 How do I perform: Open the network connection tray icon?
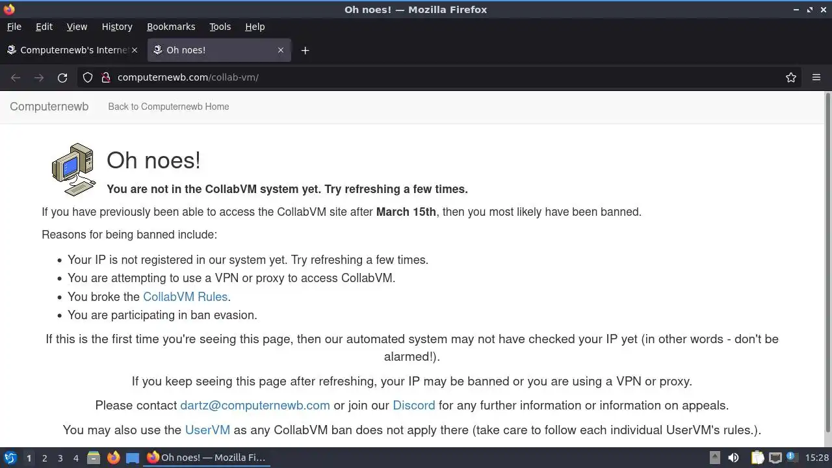tap(775, 458)
